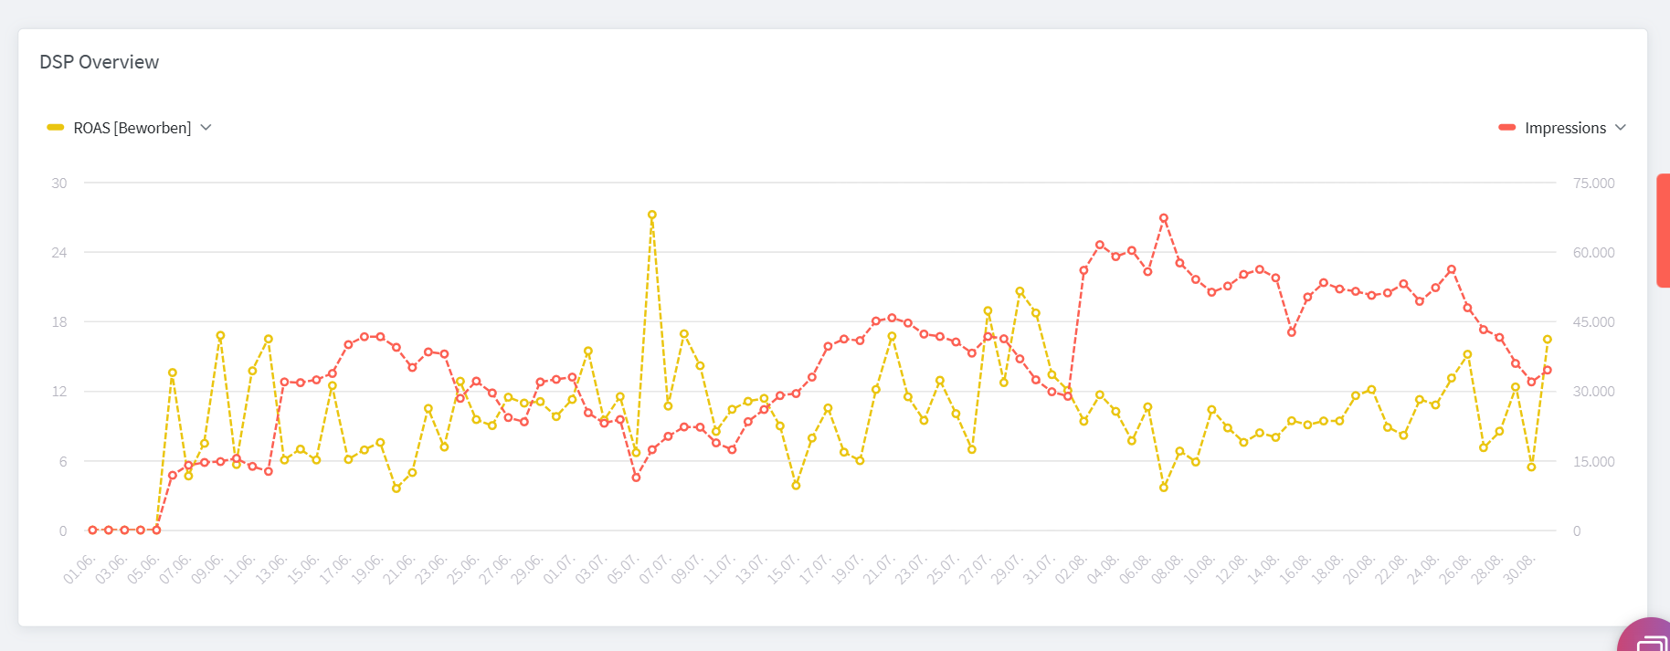Click the red Impressions legend marker
1670x651 pixels.
pos(1507,128)
